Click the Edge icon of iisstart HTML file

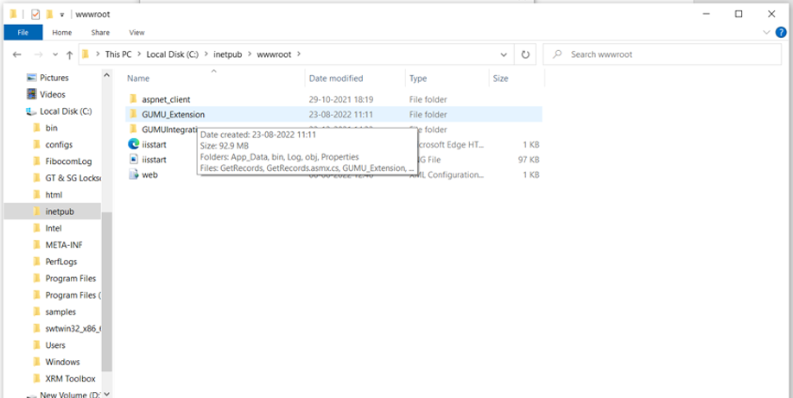pos(133,144)
